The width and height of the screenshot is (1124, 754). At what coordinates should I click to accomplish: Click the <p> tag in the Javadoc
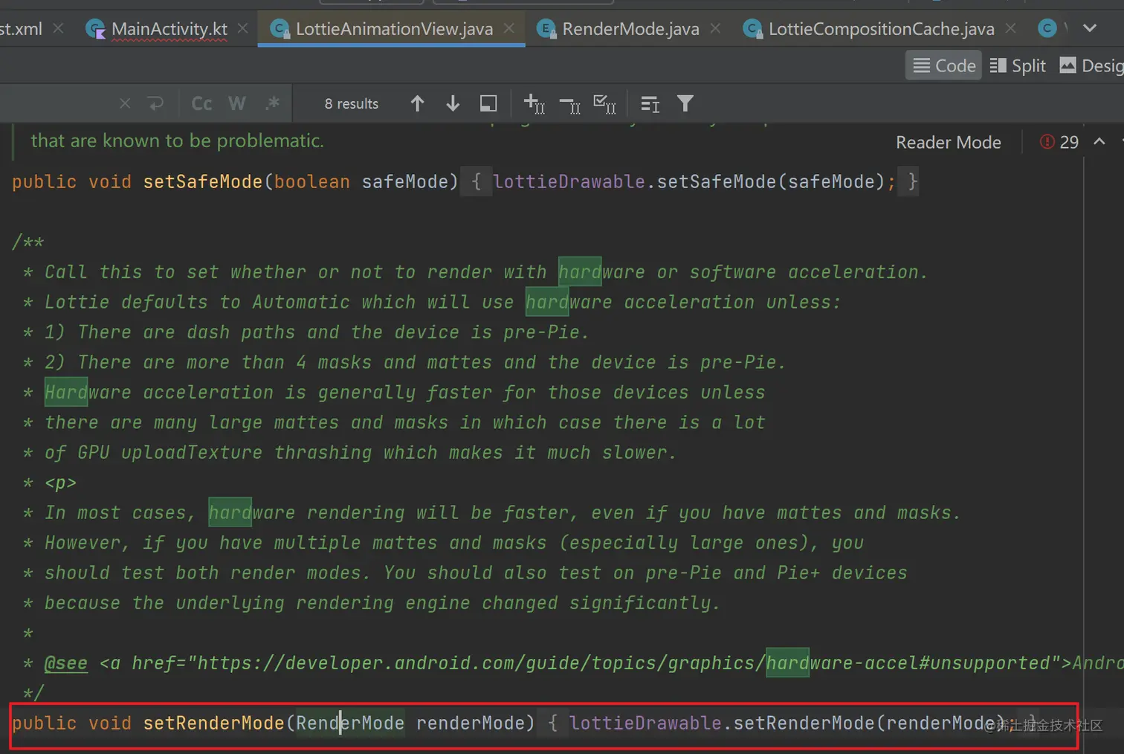[x=60, y=483]
